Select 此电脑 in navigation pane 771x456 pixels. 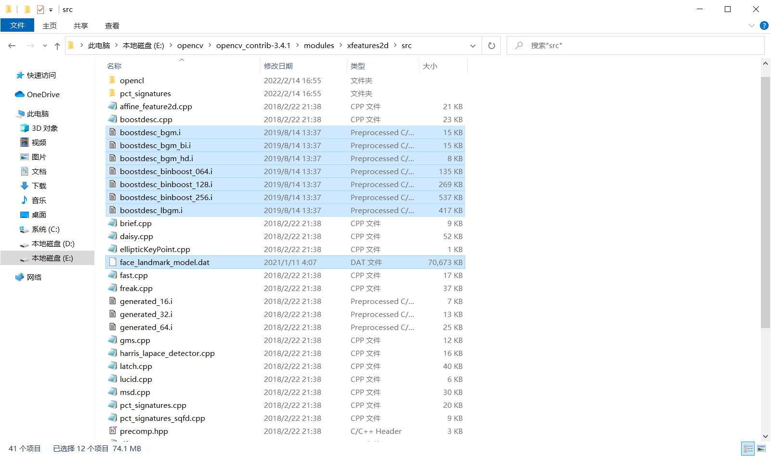[x=38, y=114]
